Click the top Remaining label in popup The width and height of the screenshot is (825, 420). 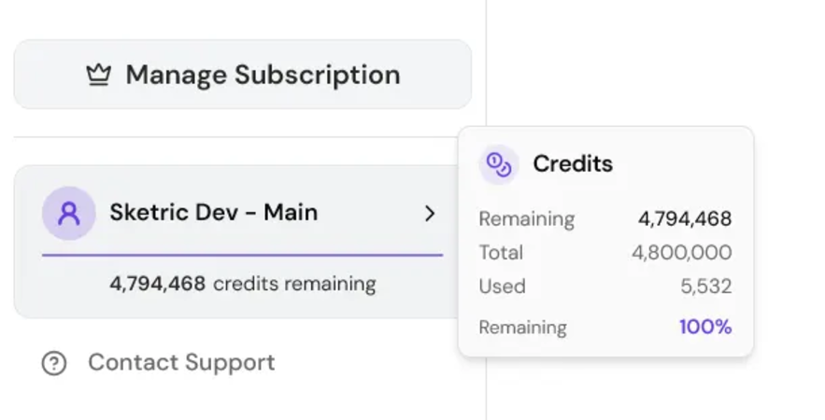click(x=527, y=218)
